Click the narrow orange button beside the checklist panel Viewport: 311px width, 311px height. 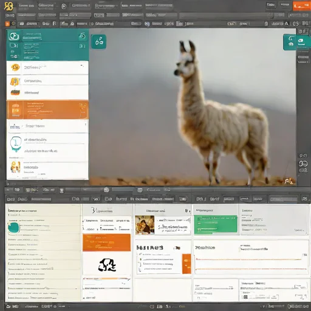(186, 264)
